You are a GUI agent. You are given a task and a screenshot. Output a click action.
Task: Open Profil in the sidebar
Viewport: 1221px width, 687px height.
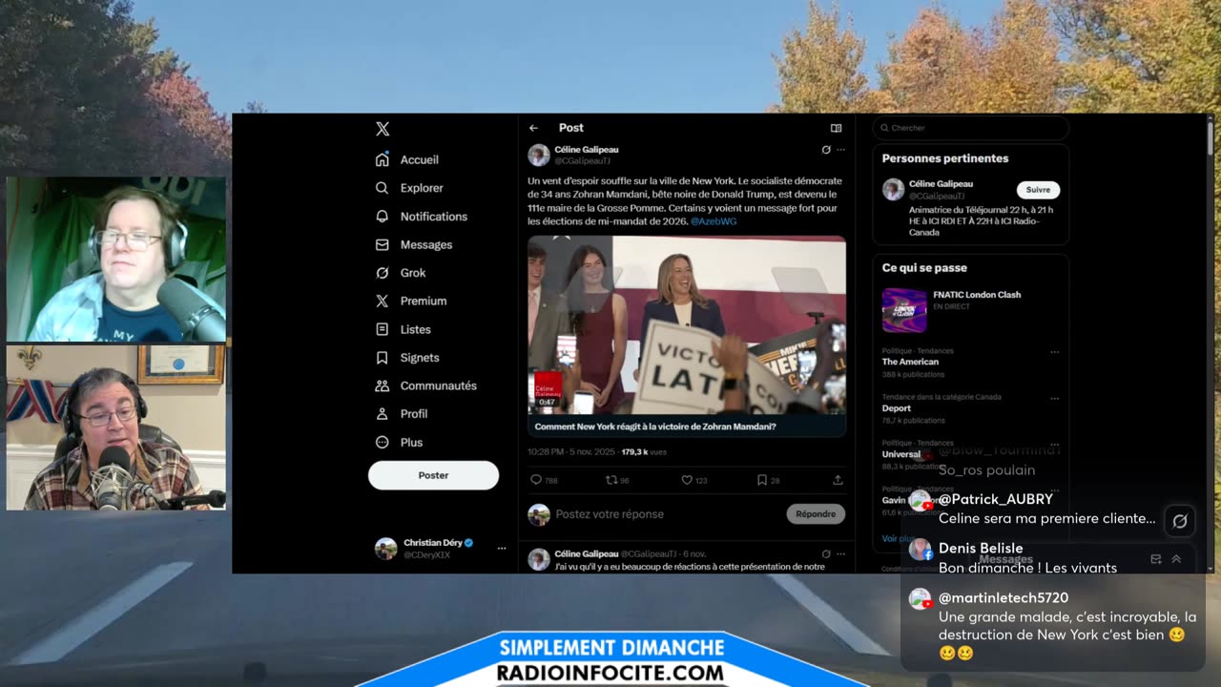402,414
